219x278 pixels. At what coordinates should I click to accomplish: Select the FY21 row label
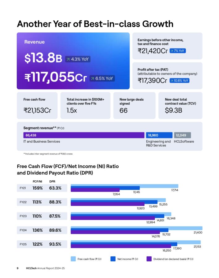point(23,188)
